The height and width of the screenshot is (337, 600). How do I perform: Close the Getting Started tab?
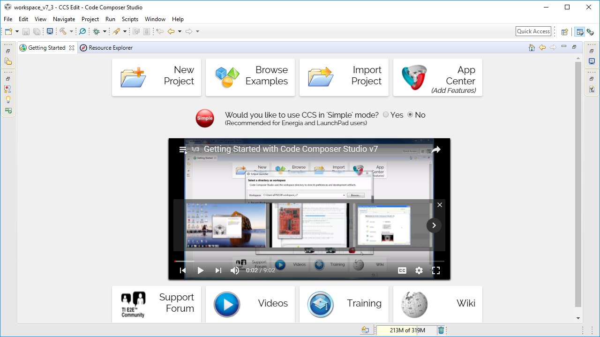[x=72, y=48]
